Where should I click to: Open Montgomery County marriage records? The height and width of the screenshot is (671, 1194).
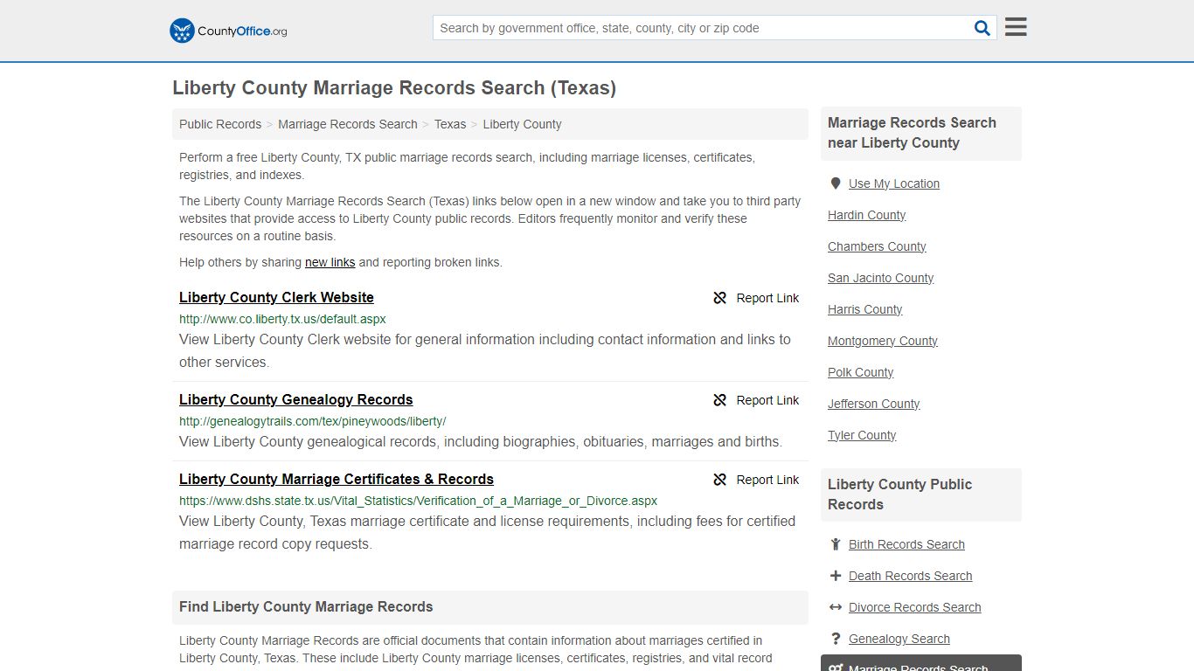point(883,341)
